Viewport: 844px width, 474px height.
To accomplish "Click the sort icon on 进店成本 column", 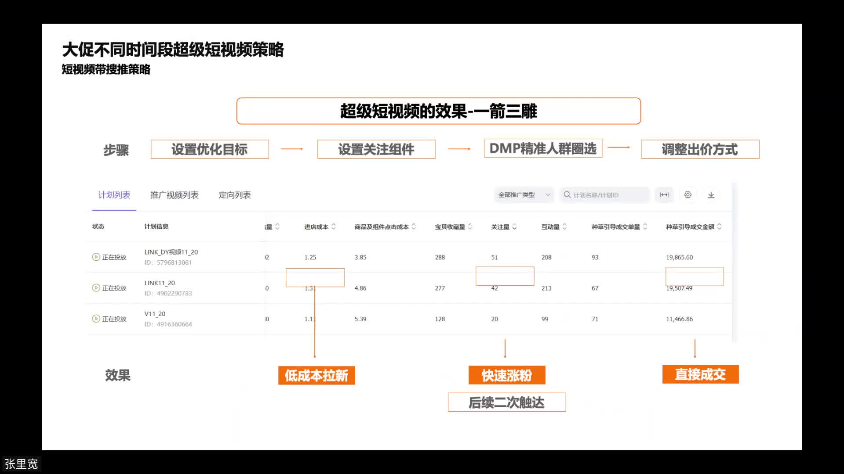I will click(335, 226).
